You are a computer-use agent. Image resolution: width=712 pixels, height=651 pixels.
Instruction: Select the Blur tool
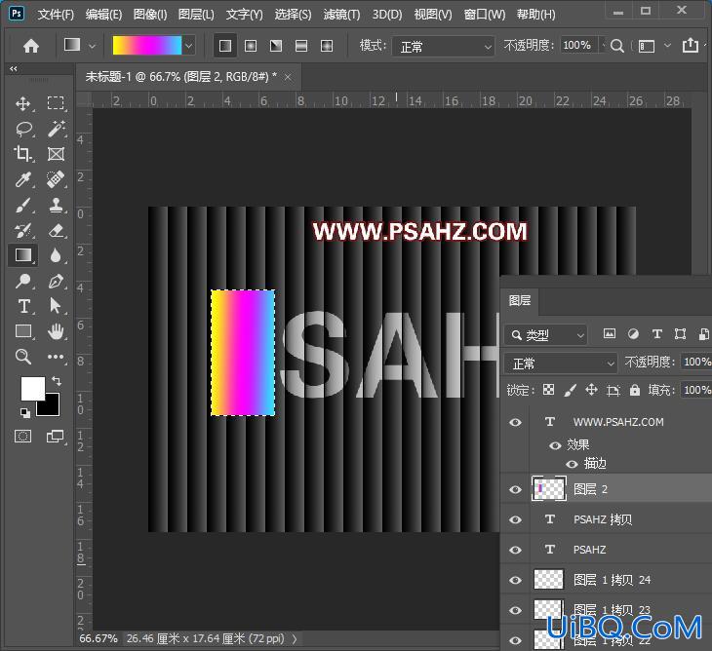56,255
